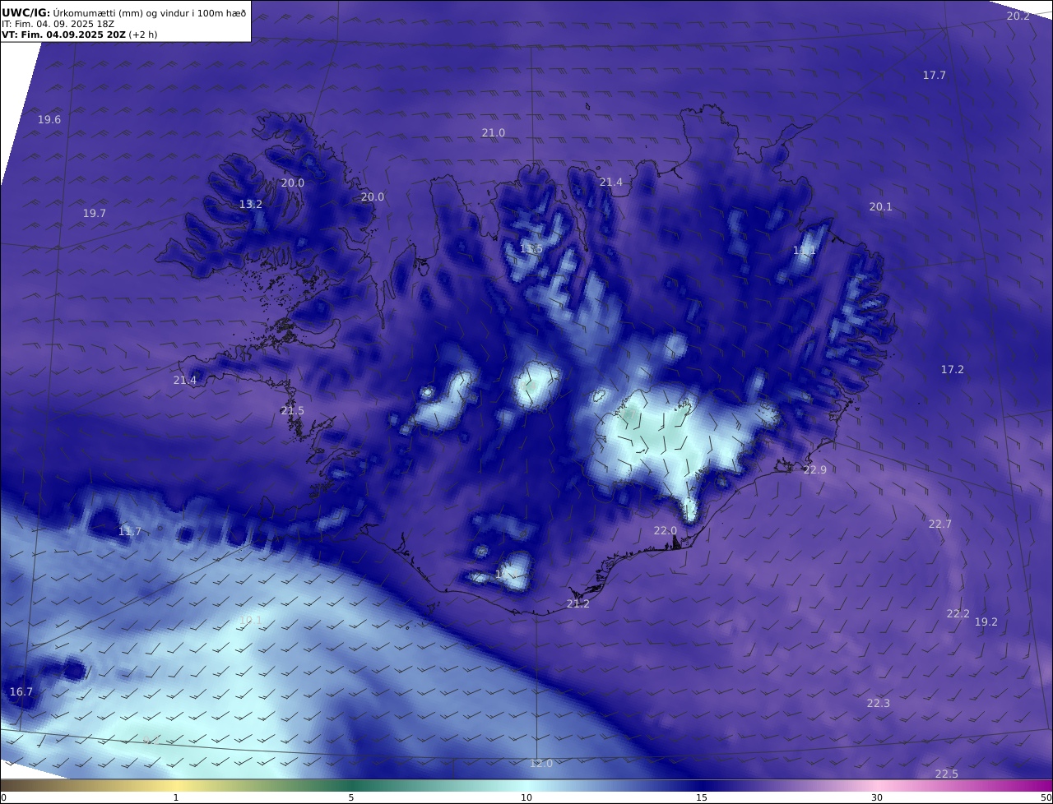Screen dimensions: 1053x804
Task: Click the colorbar tick label 0
Action: pyautogui.click(x=3, y=797)
